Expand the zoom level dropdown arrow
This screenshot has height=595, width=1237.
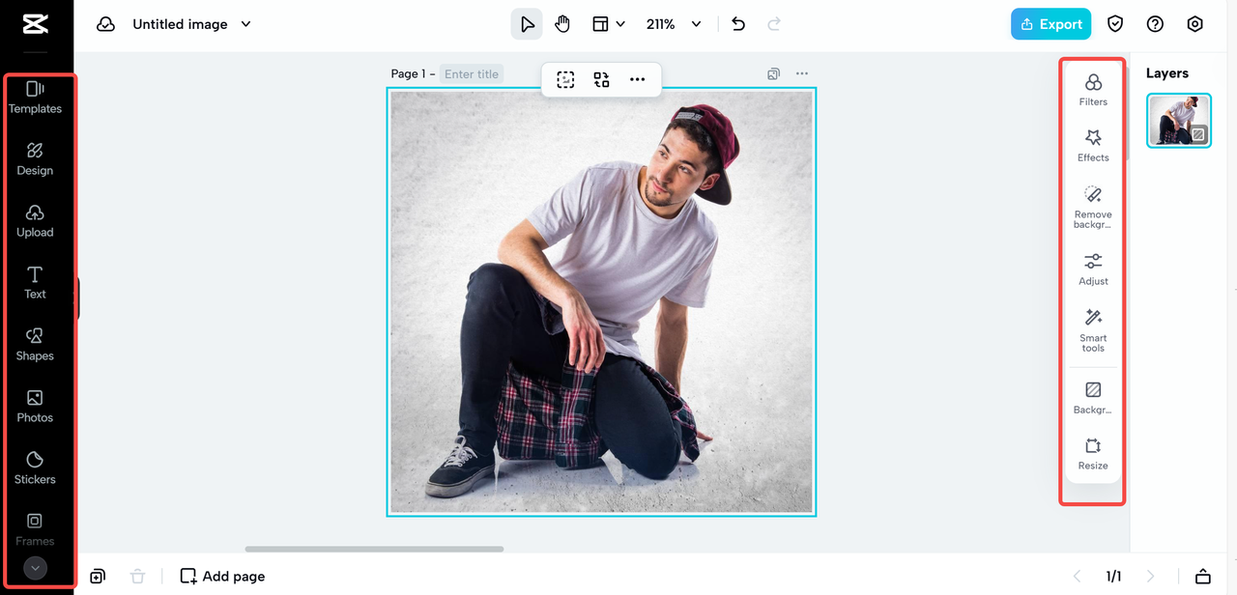coord(696,24)
